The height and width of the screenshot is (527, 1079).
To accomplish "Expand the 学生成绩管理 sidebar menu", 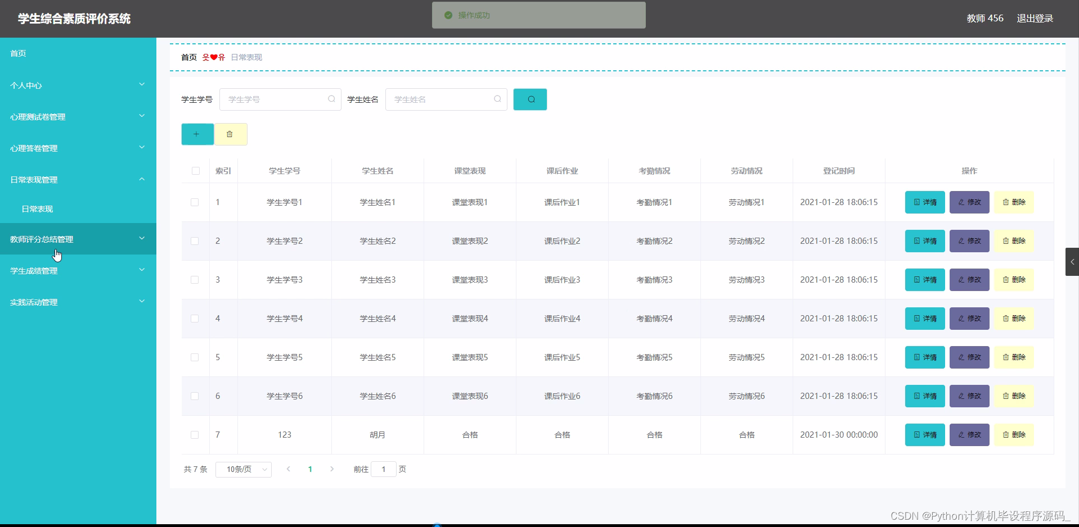I will 78,271.
